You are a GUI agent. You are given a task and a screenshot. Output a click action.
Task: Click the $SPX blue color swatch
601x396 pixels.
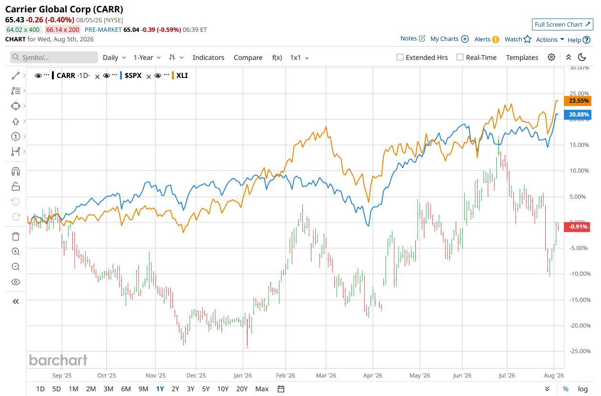[121, 75]
